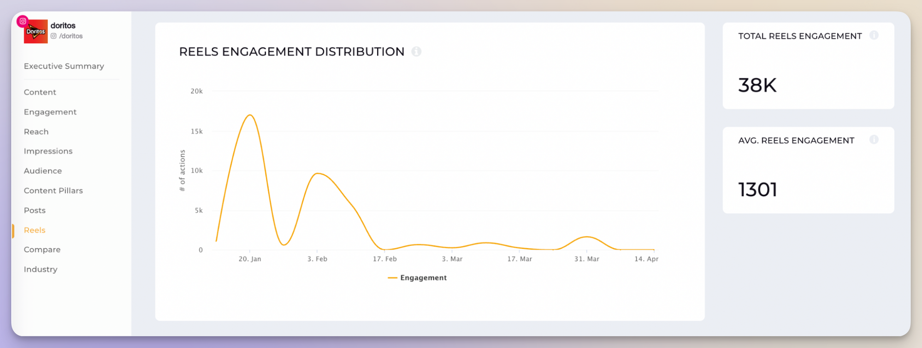Click the 3. Mar x-axis label
Image resolution: width=922 pixels, height=348 pixels.
click(x=452, y=259)
